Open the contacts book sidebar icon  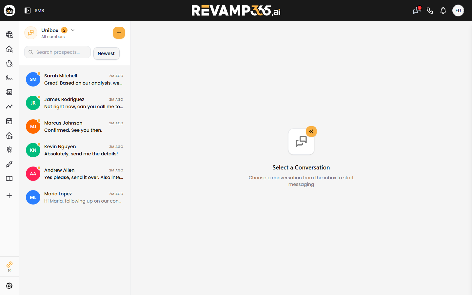[x=9, y=92]
